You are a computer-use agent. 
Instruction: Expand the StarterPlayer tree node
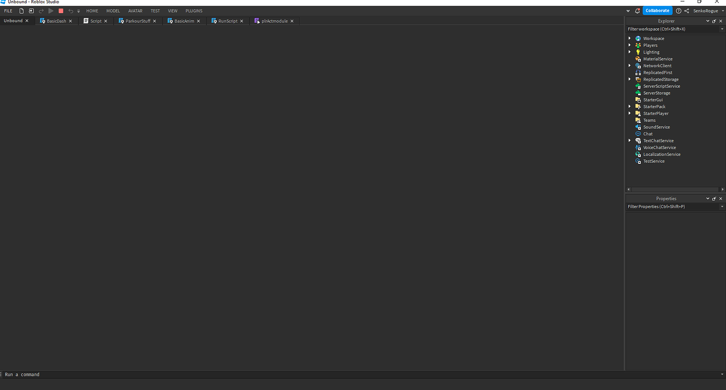[x=630, y=114]
